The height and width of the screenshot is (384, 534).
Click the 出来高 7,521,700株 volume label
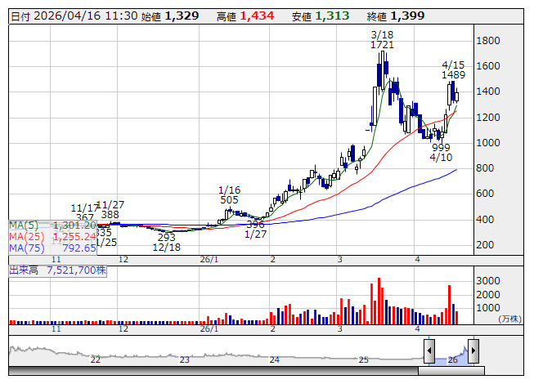tap(57, 270)
